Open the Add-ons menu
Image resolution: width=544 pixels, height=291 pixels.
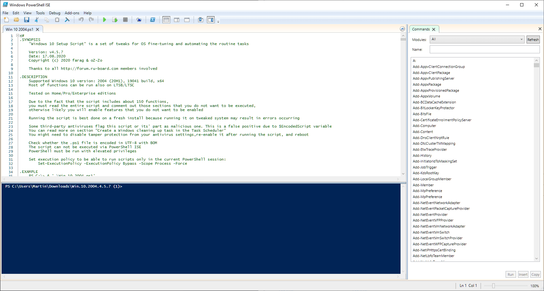(x=72, y=13)
